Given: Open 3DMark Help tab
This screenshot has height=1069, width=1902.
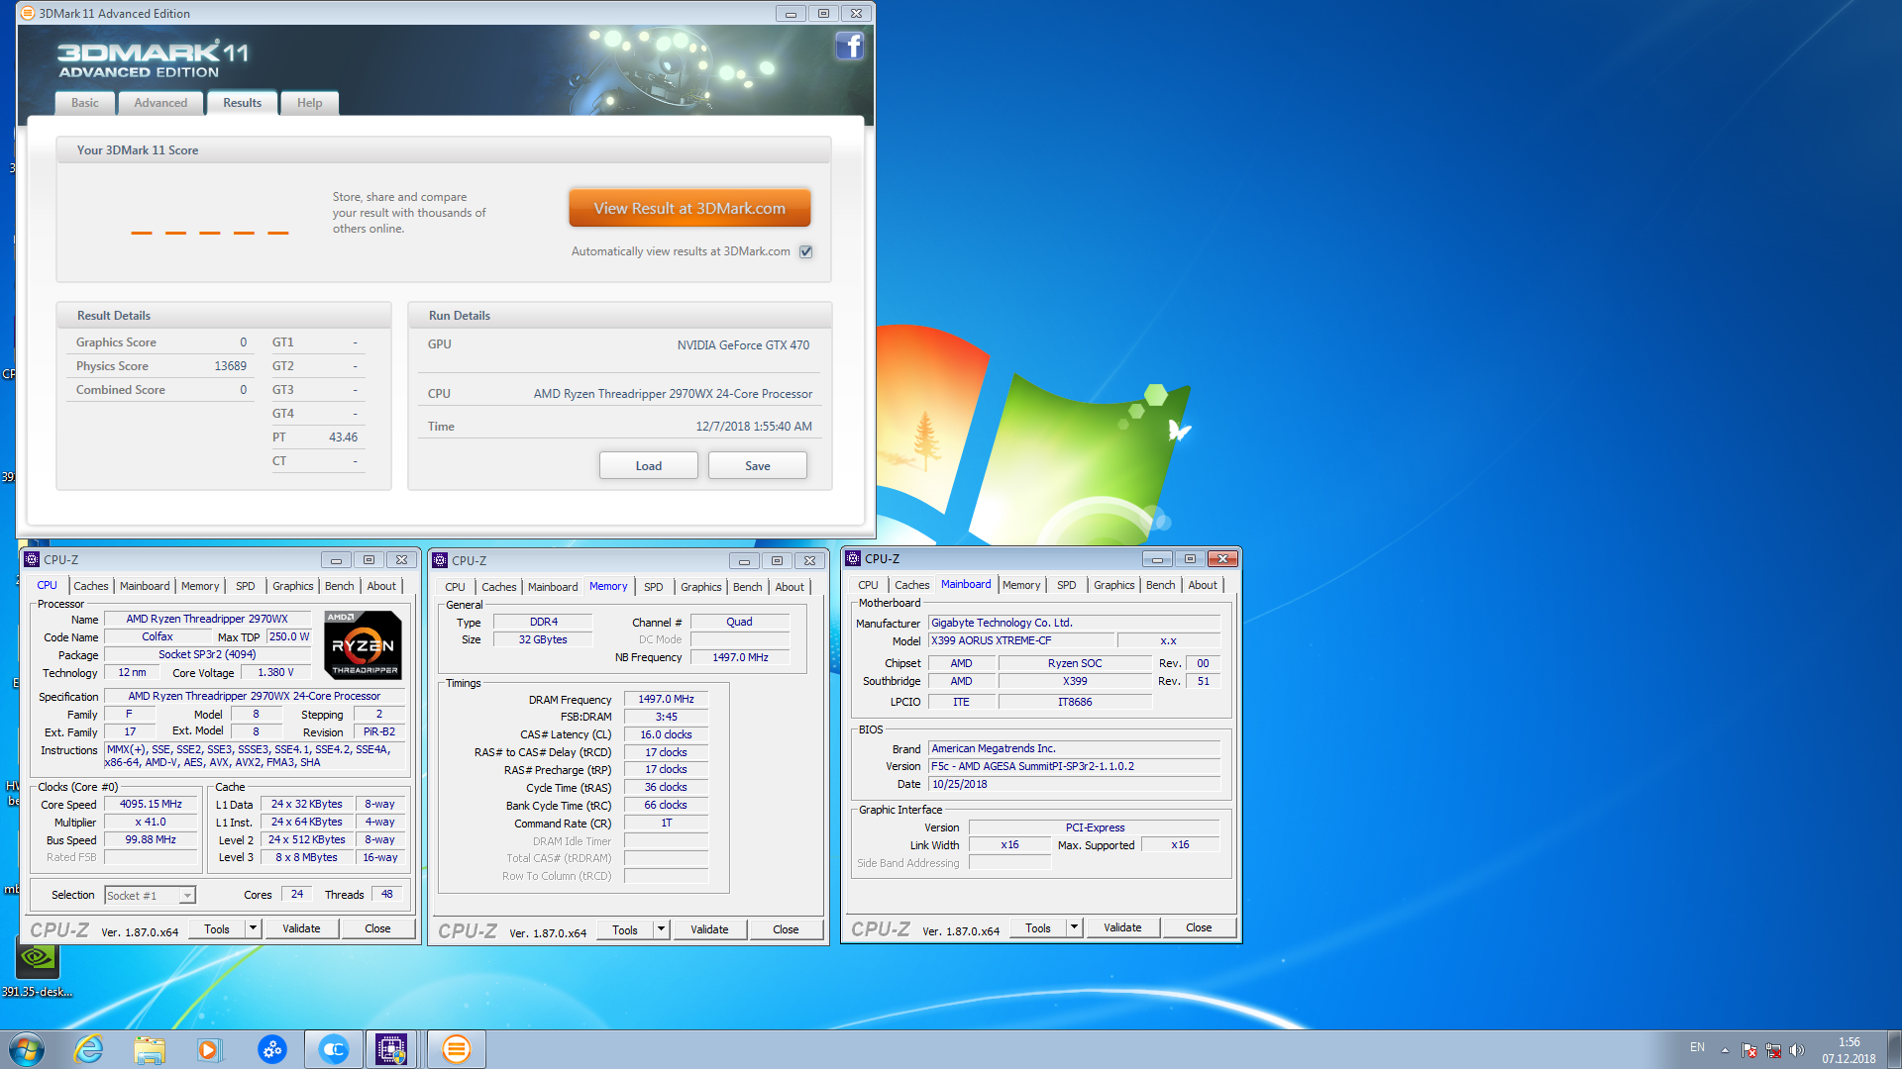Looking at the screenshot, I should [x=309, y=103].
